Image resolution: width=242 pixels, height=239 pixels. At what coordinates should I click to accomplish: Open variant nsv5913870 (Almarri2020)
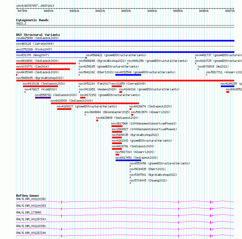(151, 112)
